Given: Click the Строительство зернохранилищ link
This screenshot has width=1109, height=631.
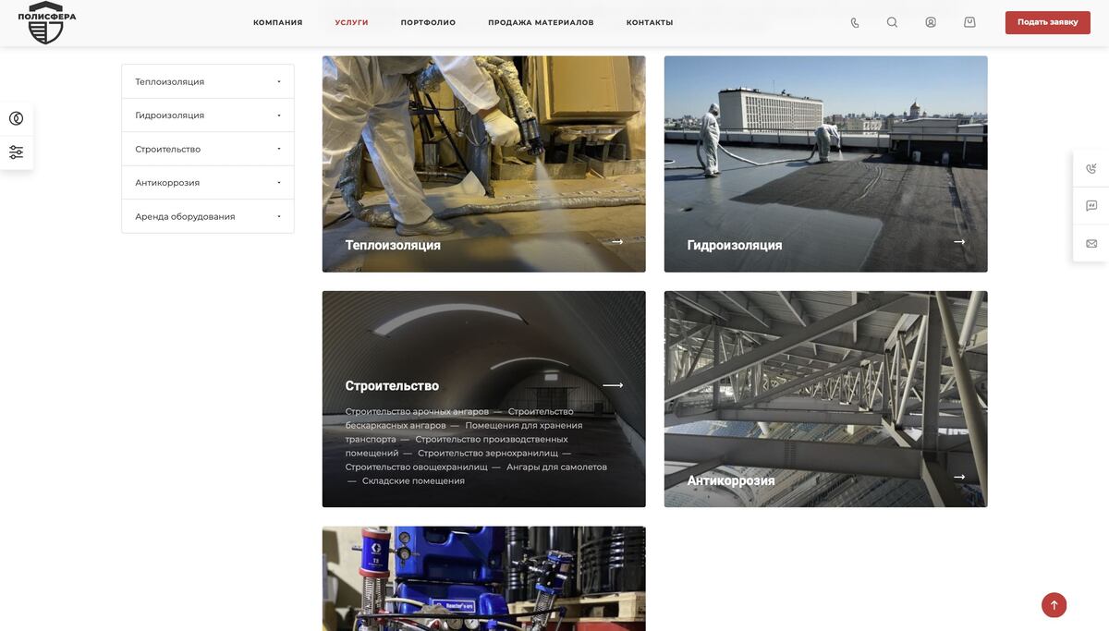Looking at the screenshot, I should click(x=488, y=453).
